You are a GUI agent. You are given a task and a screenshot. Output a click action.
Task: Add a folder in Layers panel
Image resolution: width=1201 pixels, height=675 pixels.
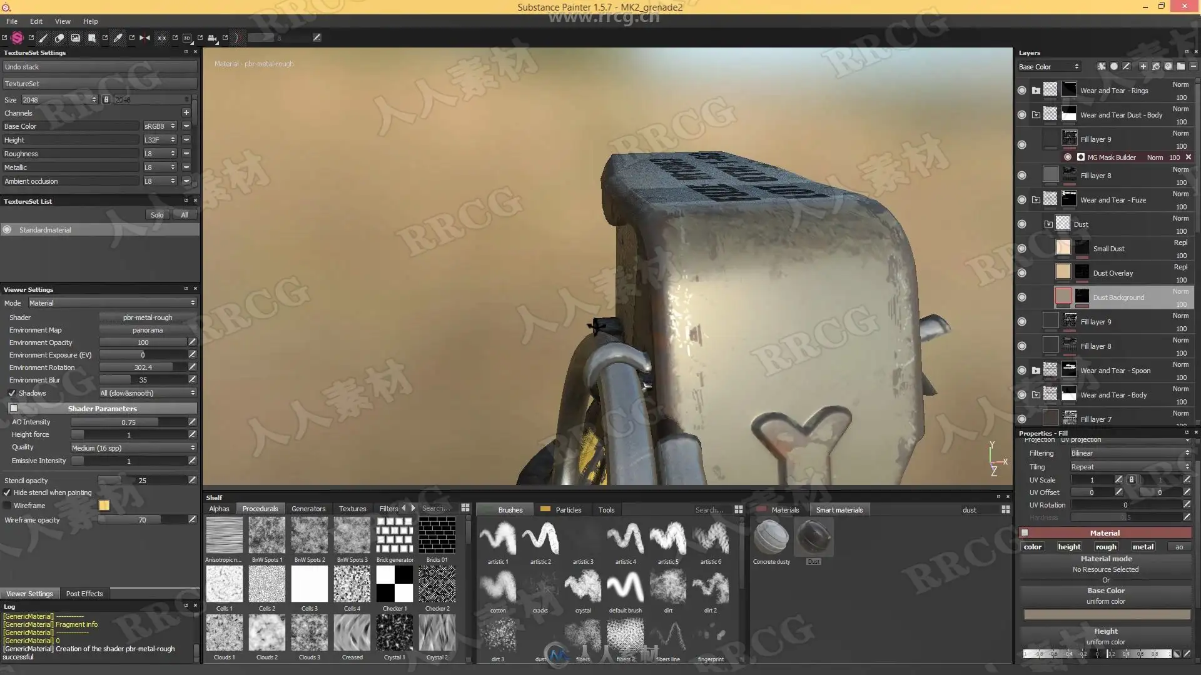tap(1180, 66)
